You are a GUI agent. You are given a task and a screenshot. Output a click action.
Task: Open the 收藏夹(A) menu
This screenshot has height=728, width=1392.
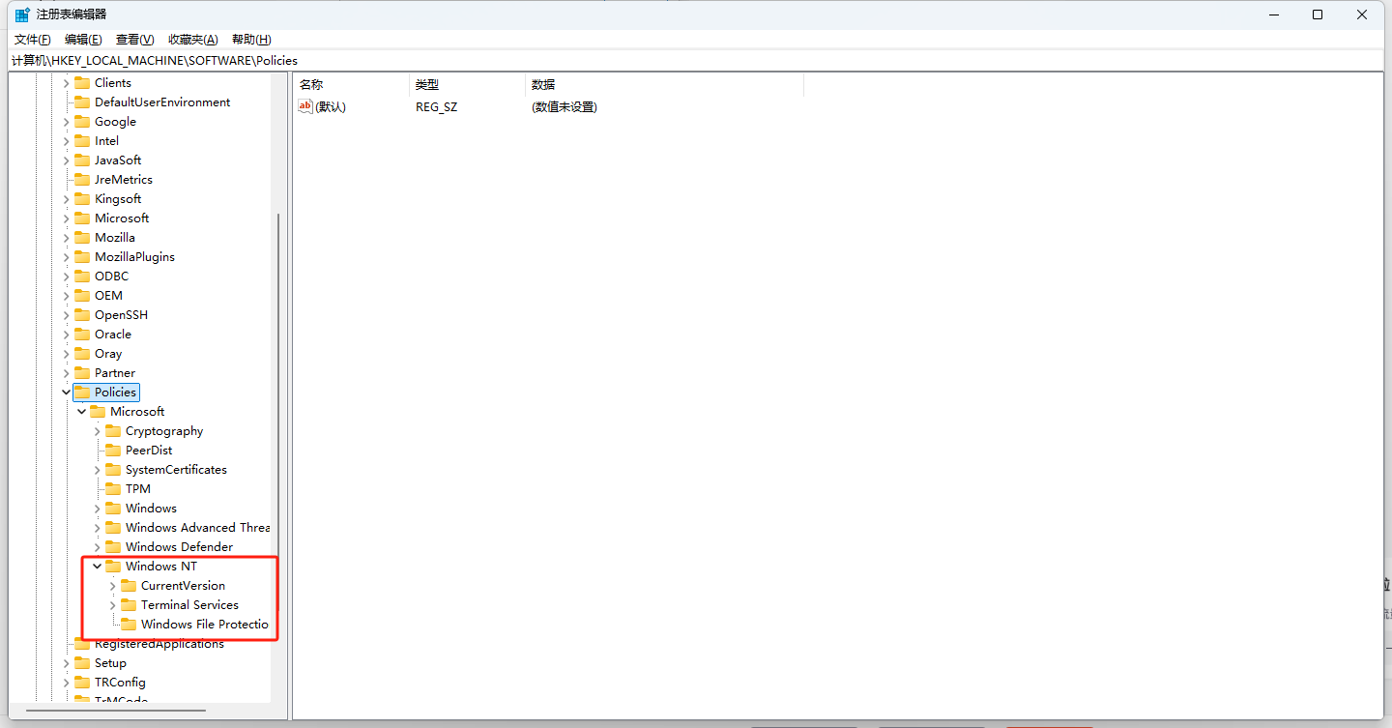click(192, 40)
